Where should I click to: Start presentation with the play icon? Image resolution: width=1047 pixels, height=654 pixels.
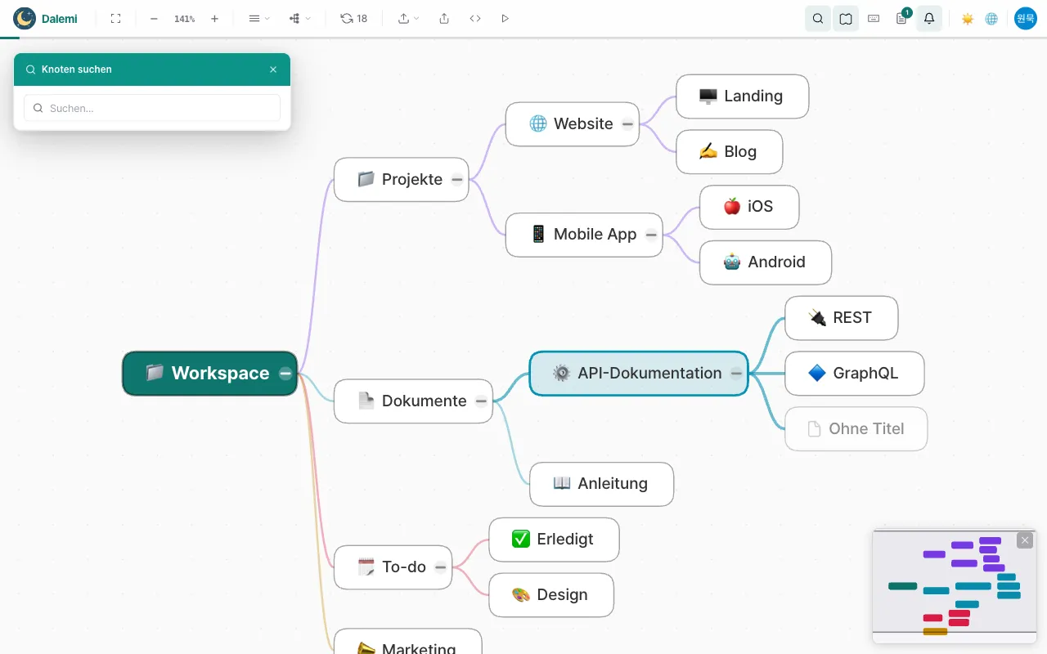click(x=505, y=18)
